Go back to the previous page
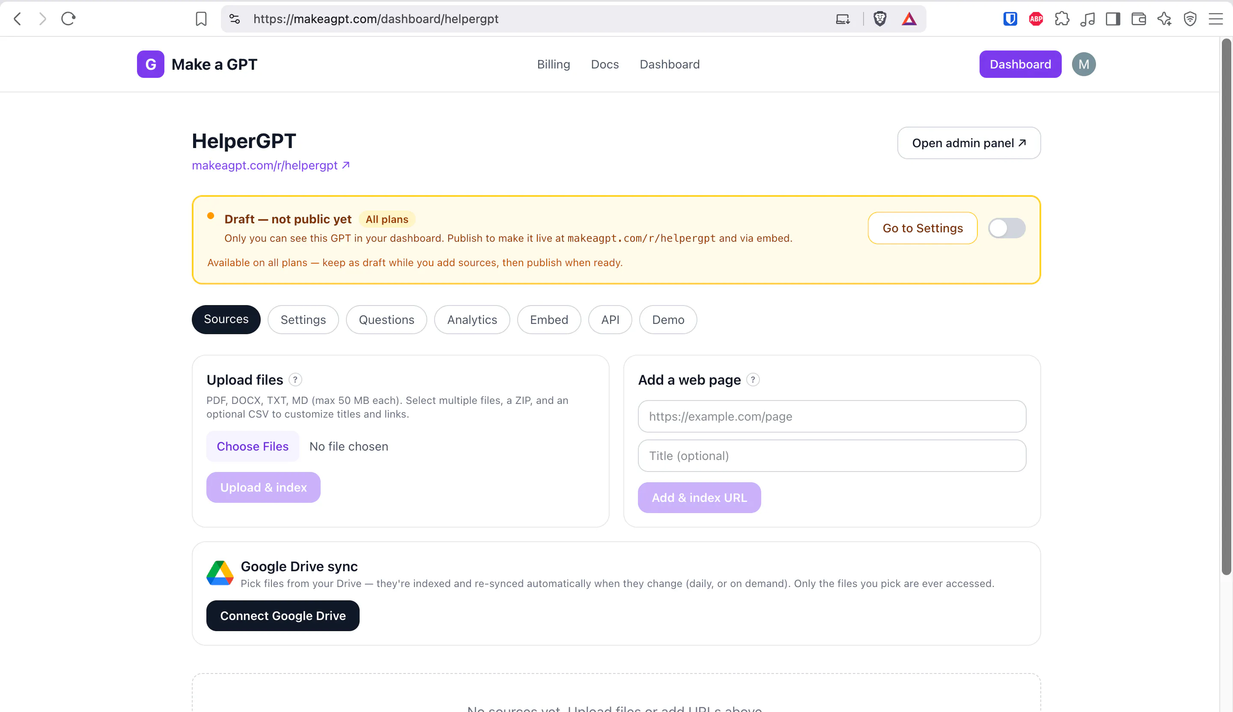The image size is (1233, 712). (x=18, y=19)
